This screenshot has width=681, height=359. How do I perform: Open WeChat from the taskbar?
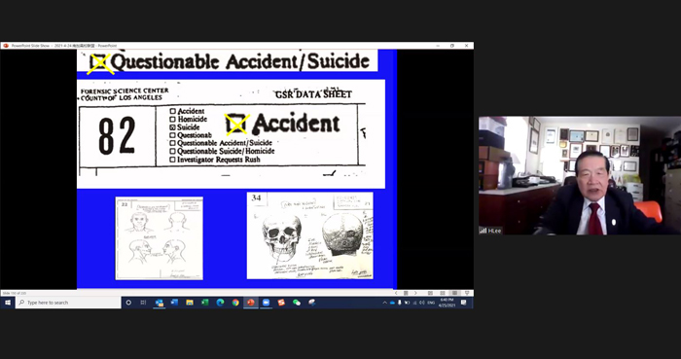click(x=297, y=303)
